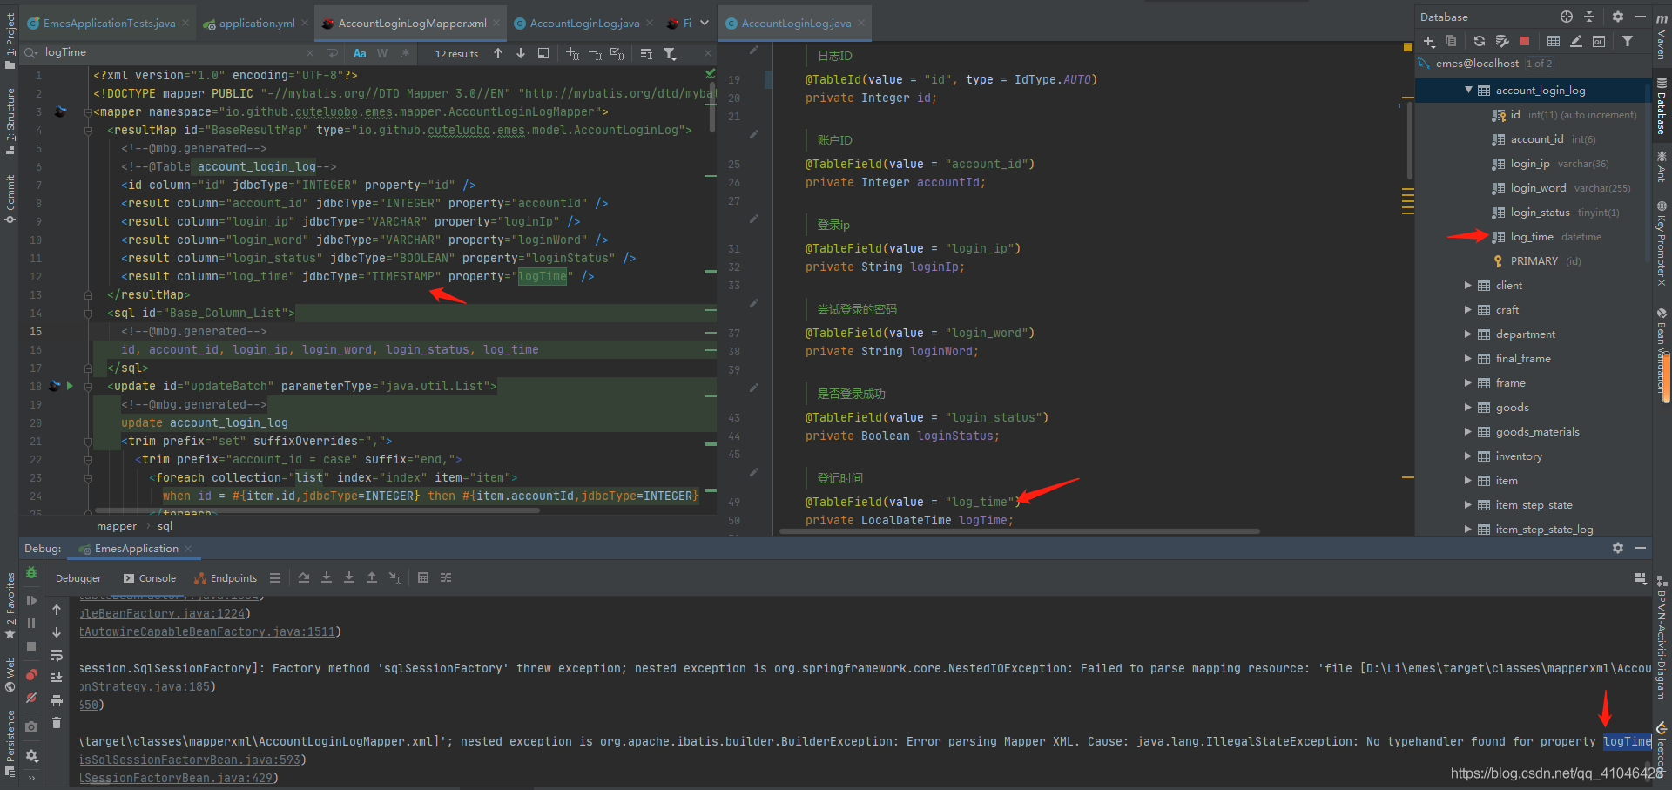Image resolution: width=1672 pixels, height=790 pixels.
Task: Switch to the application.yml tab
Action: click(x=256, y=24)
